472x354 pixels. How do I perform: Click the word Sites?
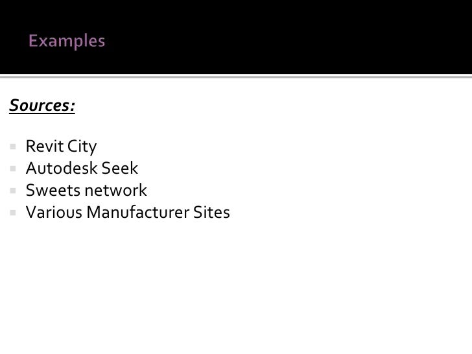(211, 212)
